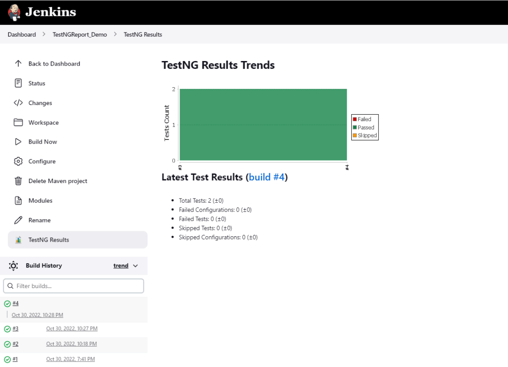Trigger Build Now play icon

[18, 142]
